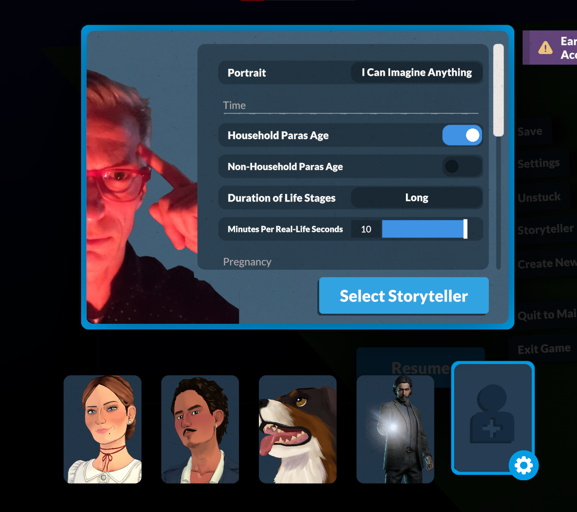Click the Select Storyteller button

click(x=404, y=296)
